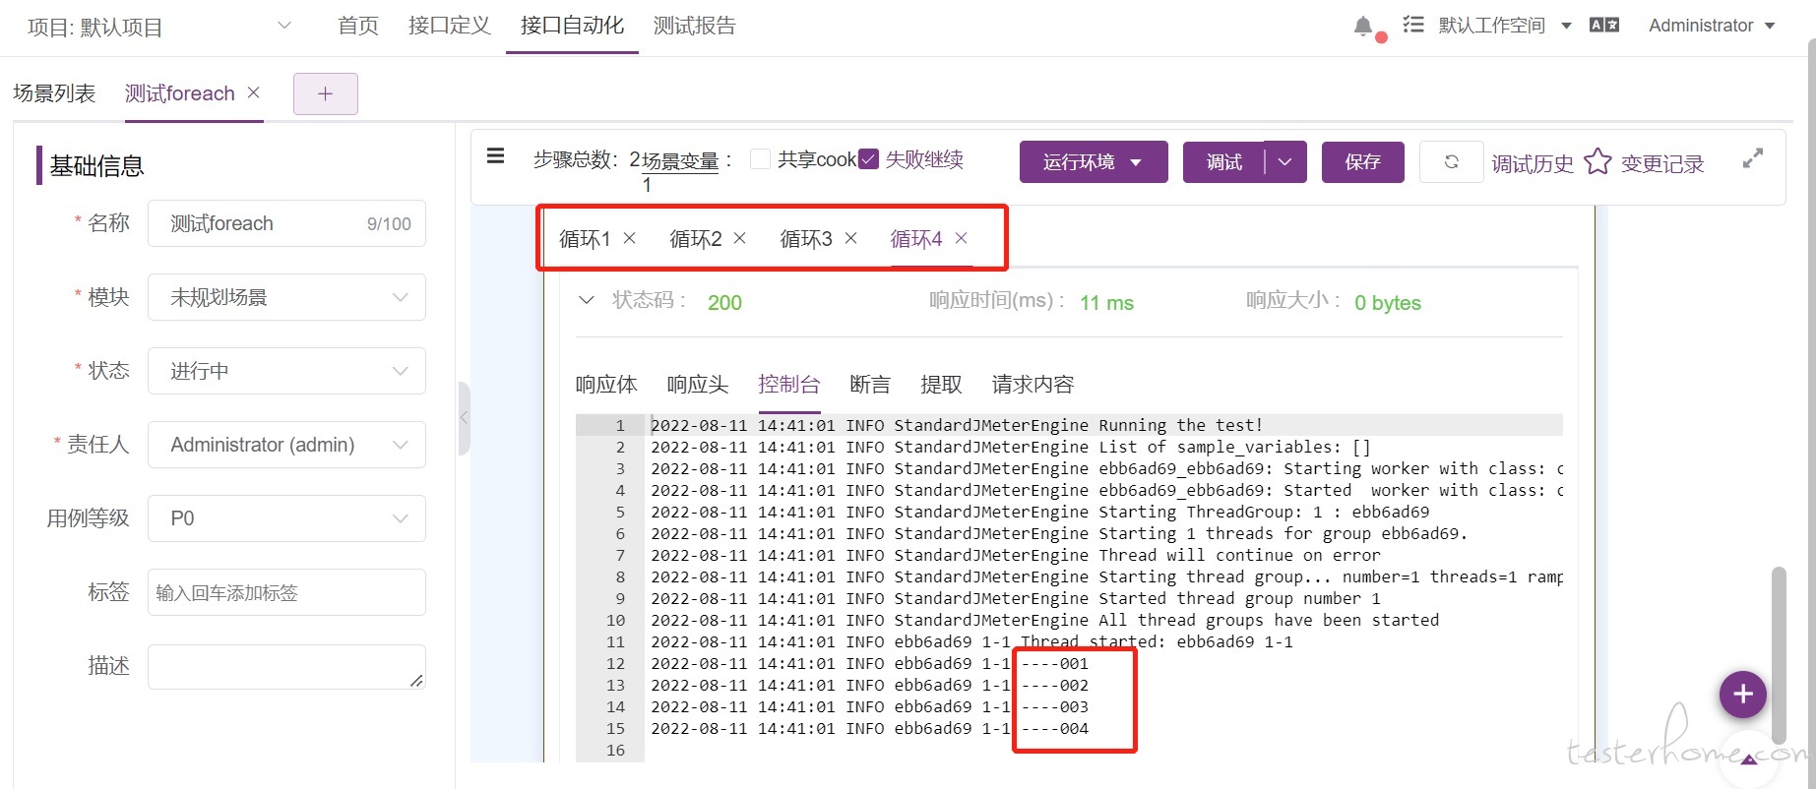Open 变更记录 link
Screen dimensions: 1816x789
[x=1662, y=163]
